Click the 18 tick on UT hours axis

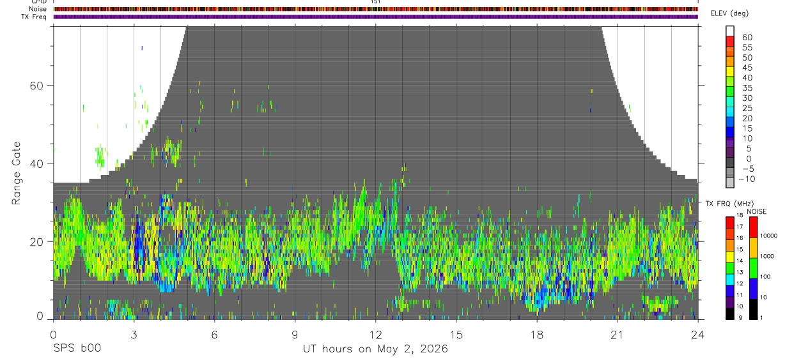pyautogui.click(x=537, y=335)
